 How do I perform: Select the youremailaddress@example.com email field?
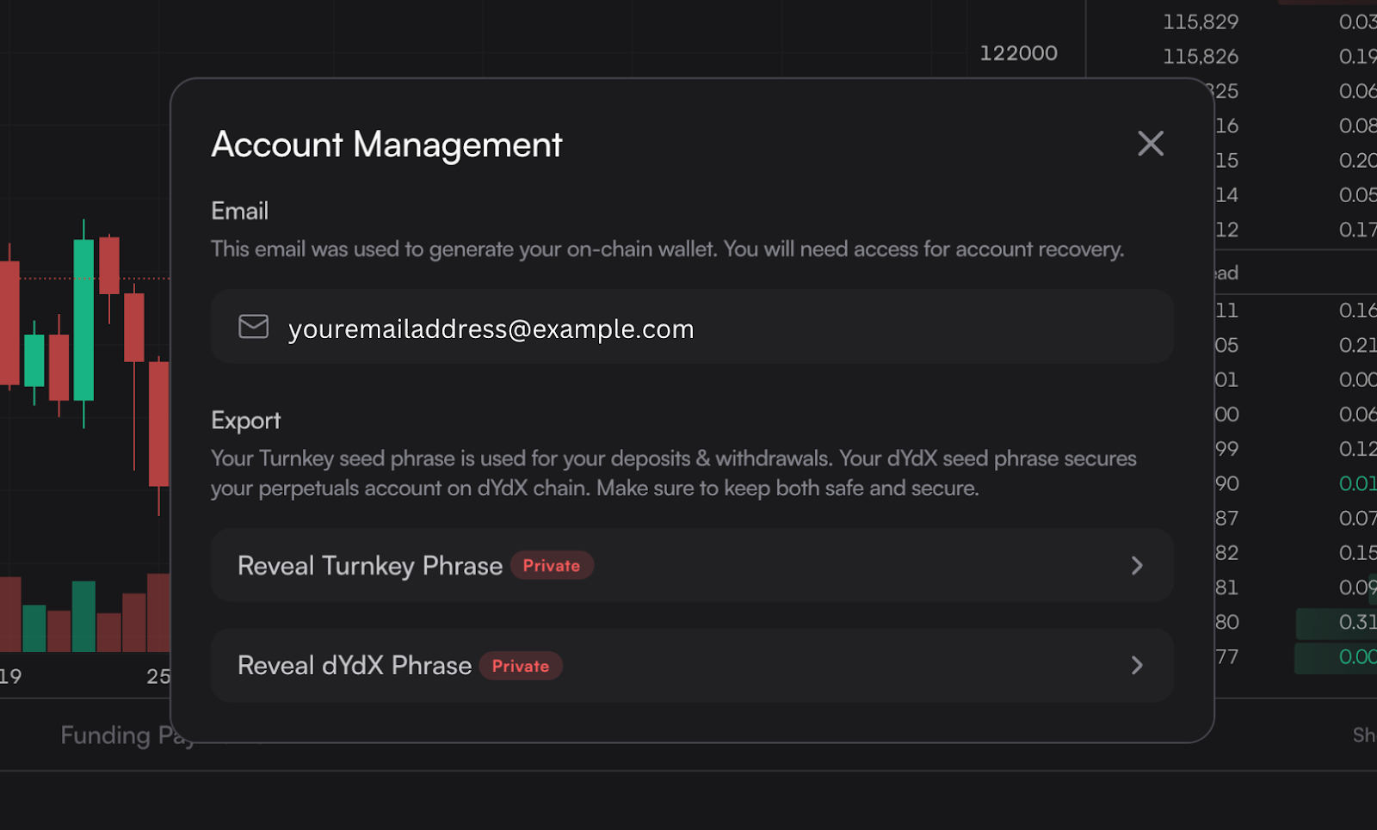pyautogui.click(x=692, y=327)
